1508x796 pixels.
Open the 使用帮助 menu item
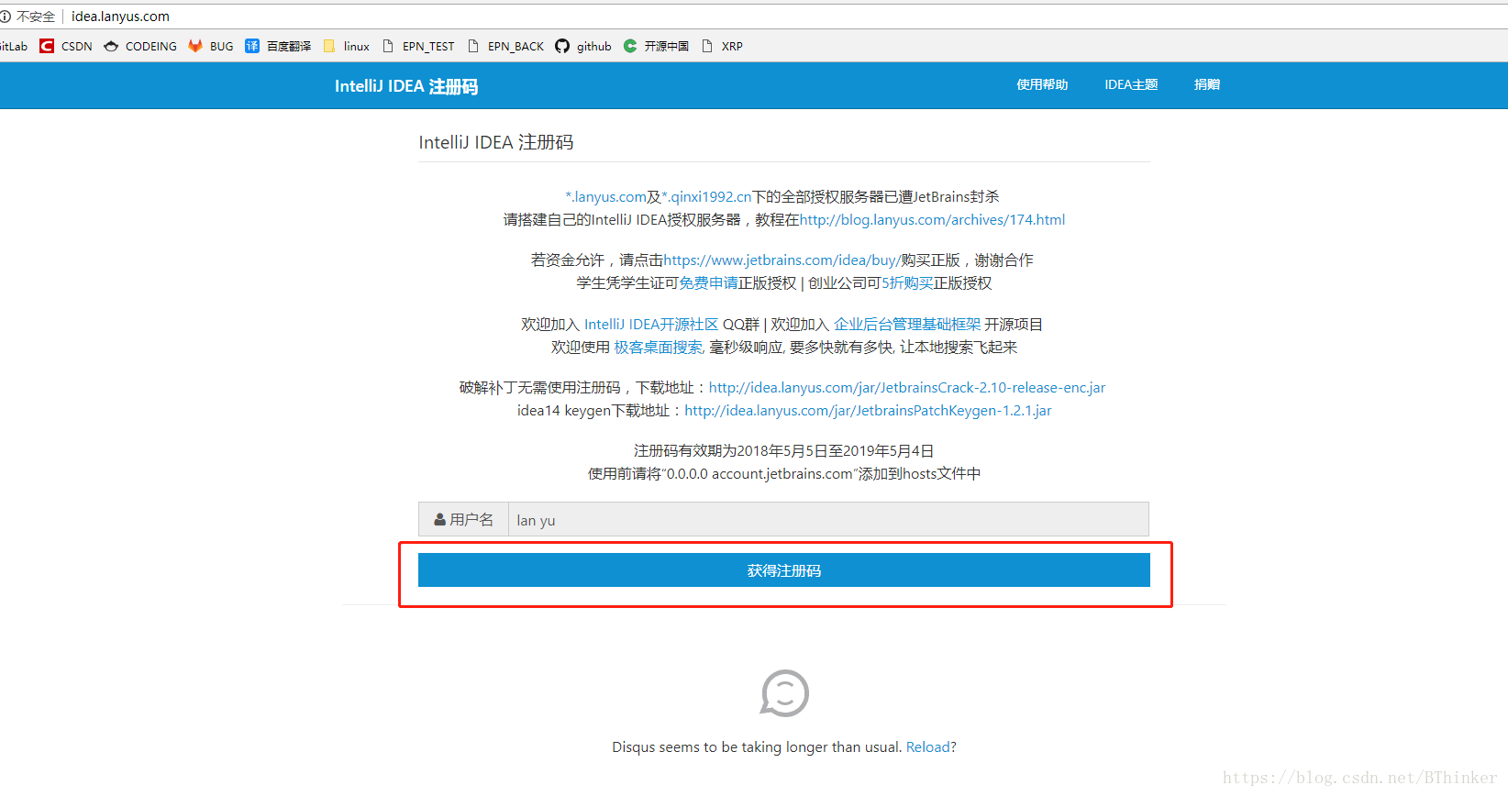coord(1042,84)
